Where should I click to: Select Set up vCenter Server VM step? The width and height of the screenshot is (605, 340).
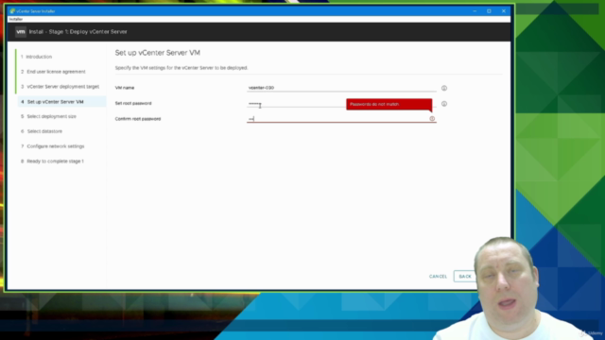pyautogui.click(x=61, y=102)
